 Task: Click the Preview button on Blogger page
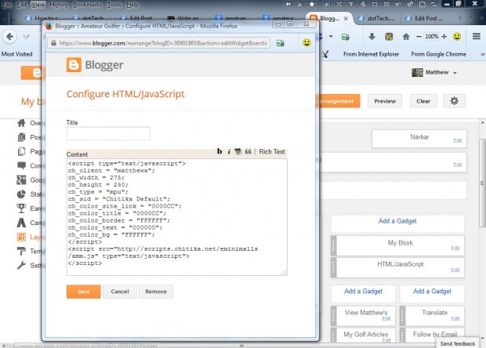[385, 101]
